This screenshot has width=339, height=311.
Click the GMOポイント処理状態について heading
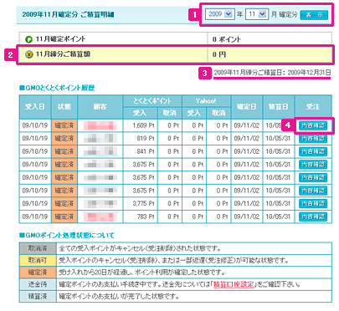[67, 236]
